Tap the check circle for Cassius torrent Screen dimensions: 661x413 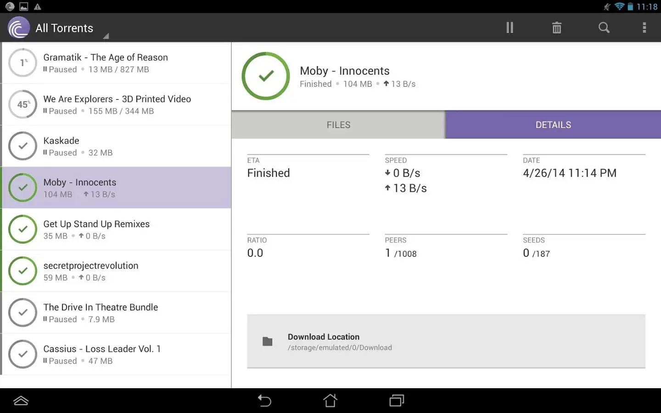pos(23,354)
